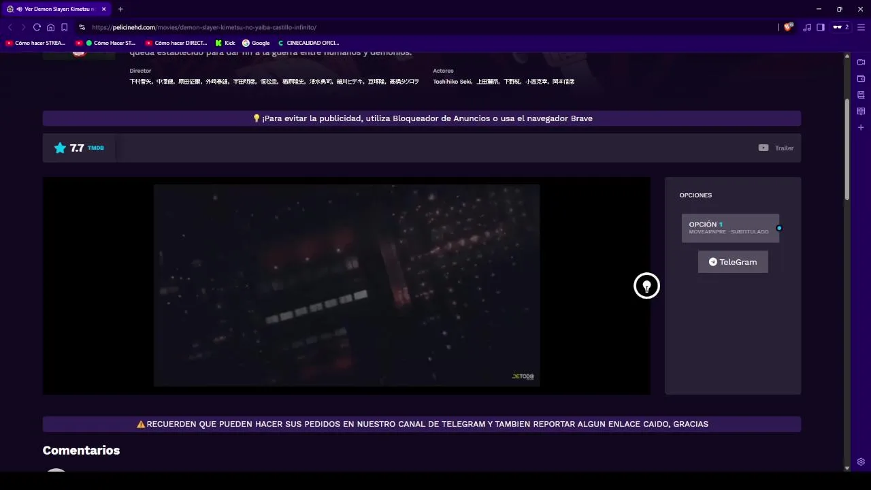This screenshot has width=871, height=490.
Task: Click the OPCIONES panel heading
Action: pos(695,195)
